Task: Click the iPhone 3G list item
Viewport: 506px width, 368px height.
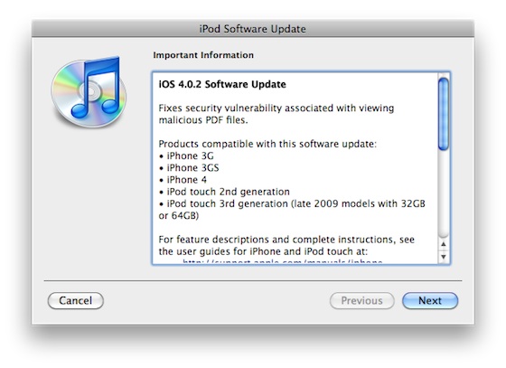Action: point(187,156)
